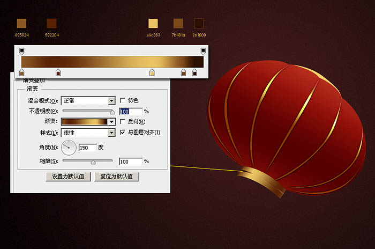Viewport: 375px width, 249px height.
Task: Click the hex label text 7b481a
Action: click(178, 35)
